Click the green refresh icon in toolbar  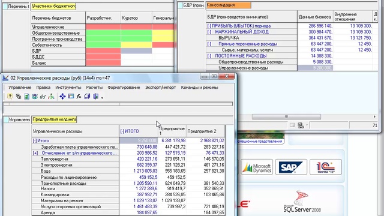tap(26, 97)
